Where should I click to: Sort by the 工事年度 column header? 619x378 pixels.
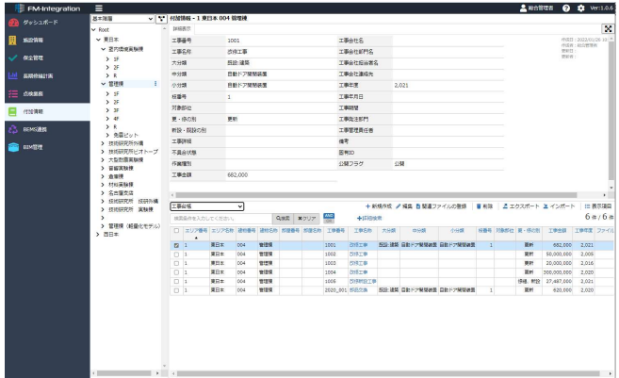click(x=583, y=231)
